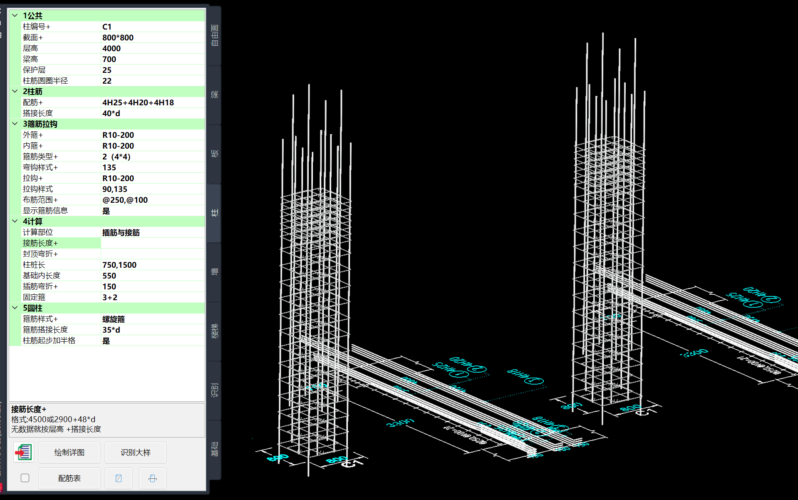This screenshot has width=798, height=500.
Task: Collapse the 3箍筋拉钩 property group
Action: point(15,124)
